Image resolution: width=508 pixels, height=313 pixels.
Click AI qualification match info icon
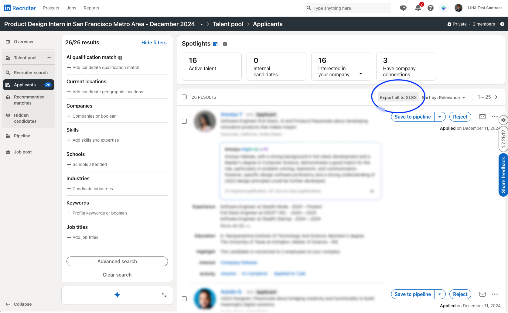(x=120, y=58)
